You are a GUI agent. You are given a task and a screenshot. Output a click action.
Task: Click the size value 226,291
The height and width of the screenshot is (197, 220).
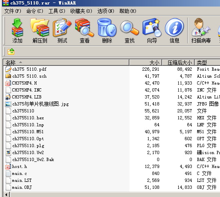(151, 69)
